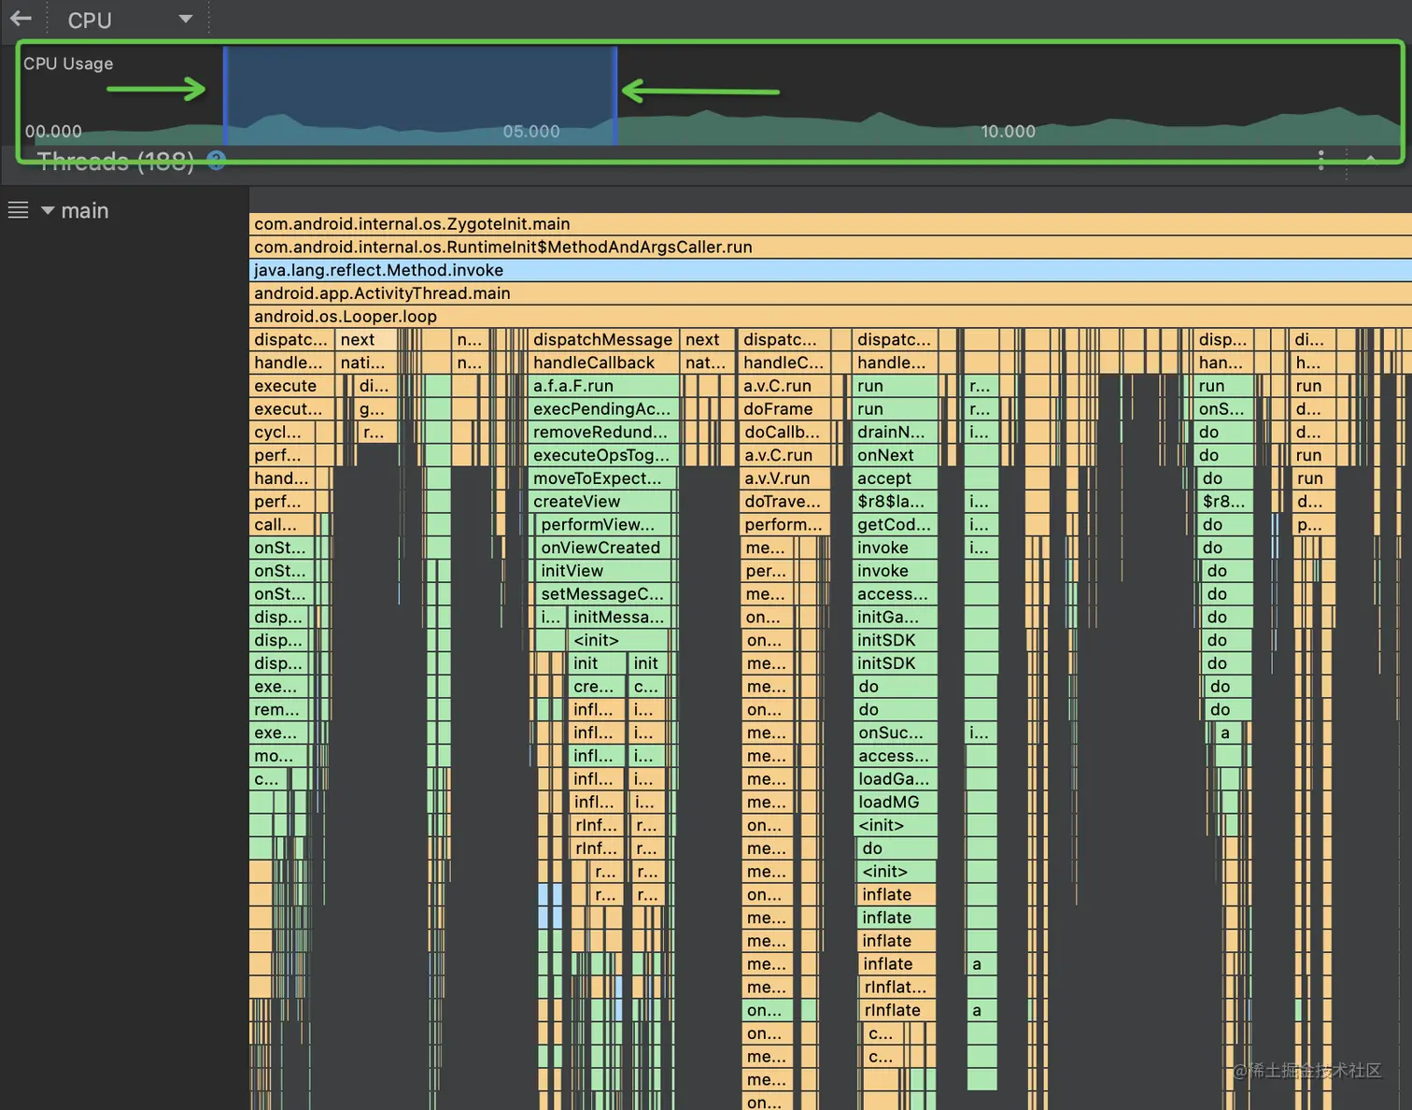Image resolution: width=1412 pixels, height=1110 pixels.
Task: Select the initView frame
Action: click(x=605, y=571)
